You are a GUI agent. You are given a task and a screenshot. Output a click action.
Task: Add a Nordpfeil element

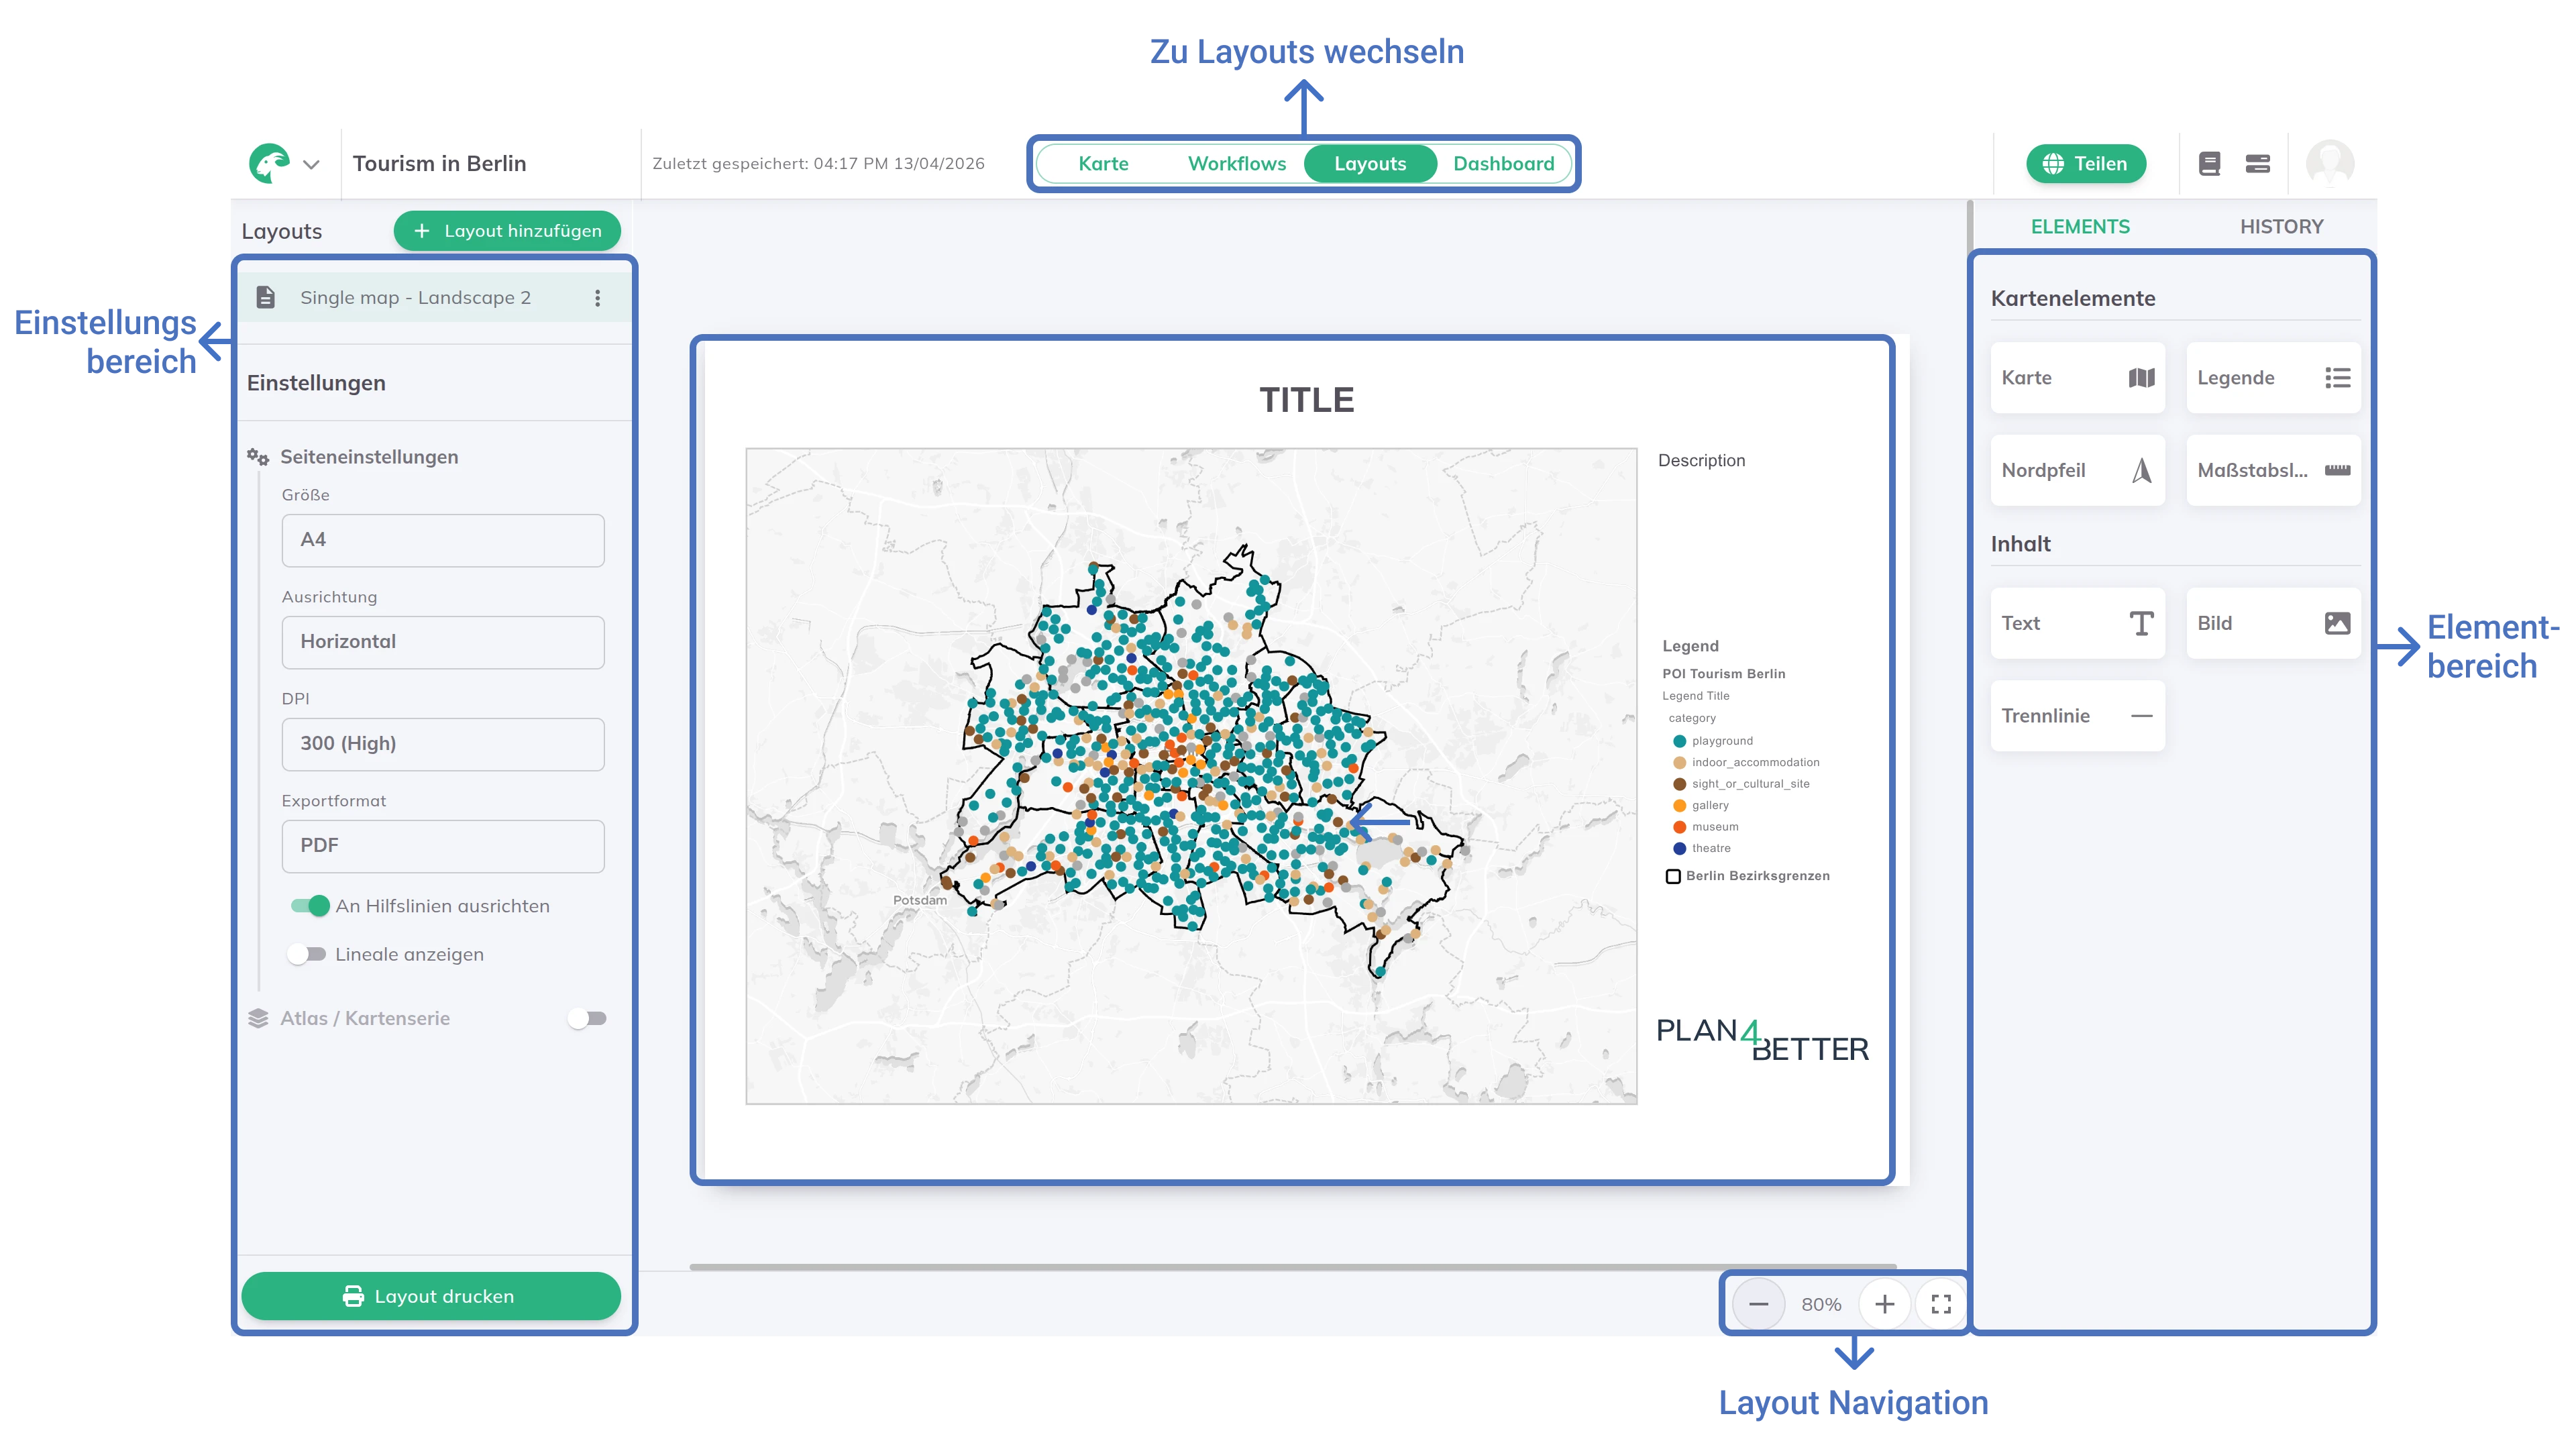2077,470
